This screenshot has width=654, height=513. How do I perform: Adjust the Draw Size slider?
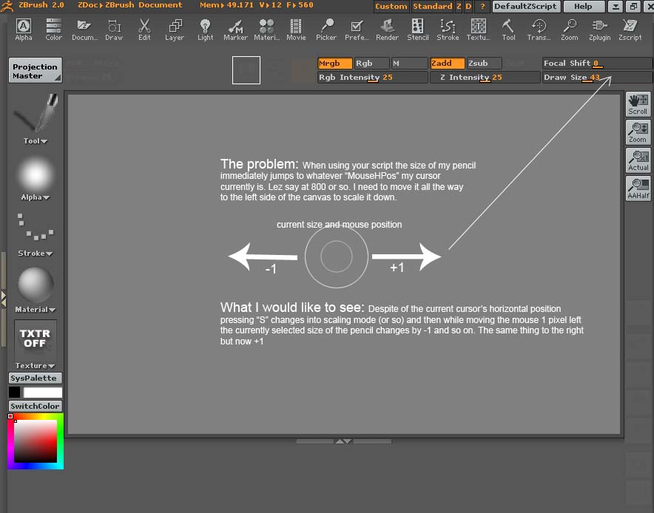(x=598, y=78)
